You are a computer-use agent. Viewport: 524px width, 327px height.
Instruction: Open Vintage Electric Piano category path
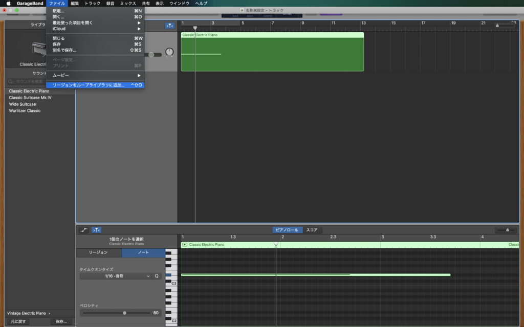coord(29,313)
